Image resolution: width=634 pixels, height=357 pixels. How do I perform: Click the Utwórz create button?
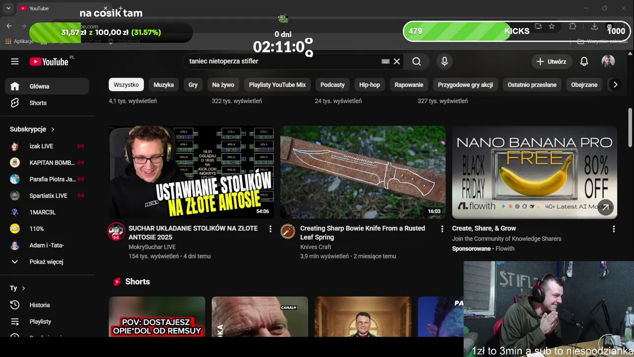point(551,61)
